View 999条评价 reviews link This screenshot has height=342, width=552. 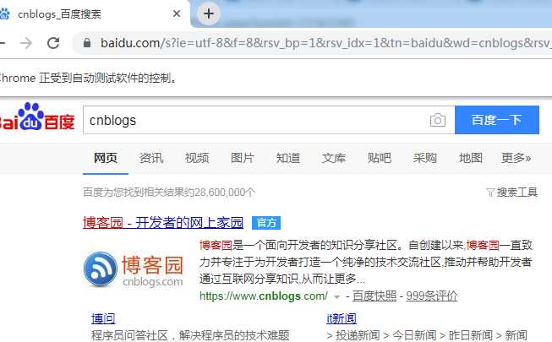432,296
